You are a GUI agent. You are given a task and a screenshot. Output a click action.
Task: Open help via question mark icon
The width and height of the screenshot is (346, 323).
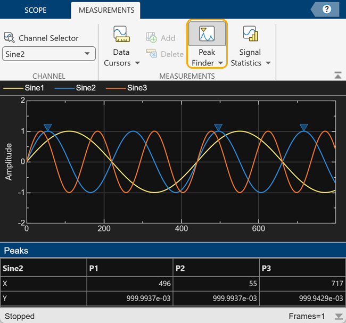327,9
